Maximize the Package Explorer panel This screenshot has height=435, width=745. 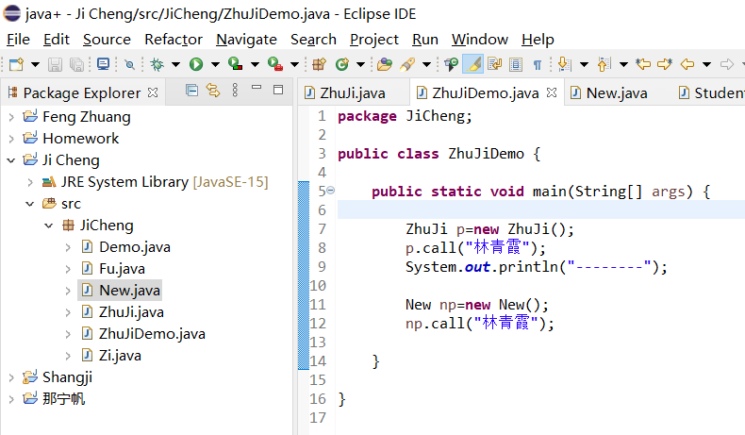[x=278, y=90]
